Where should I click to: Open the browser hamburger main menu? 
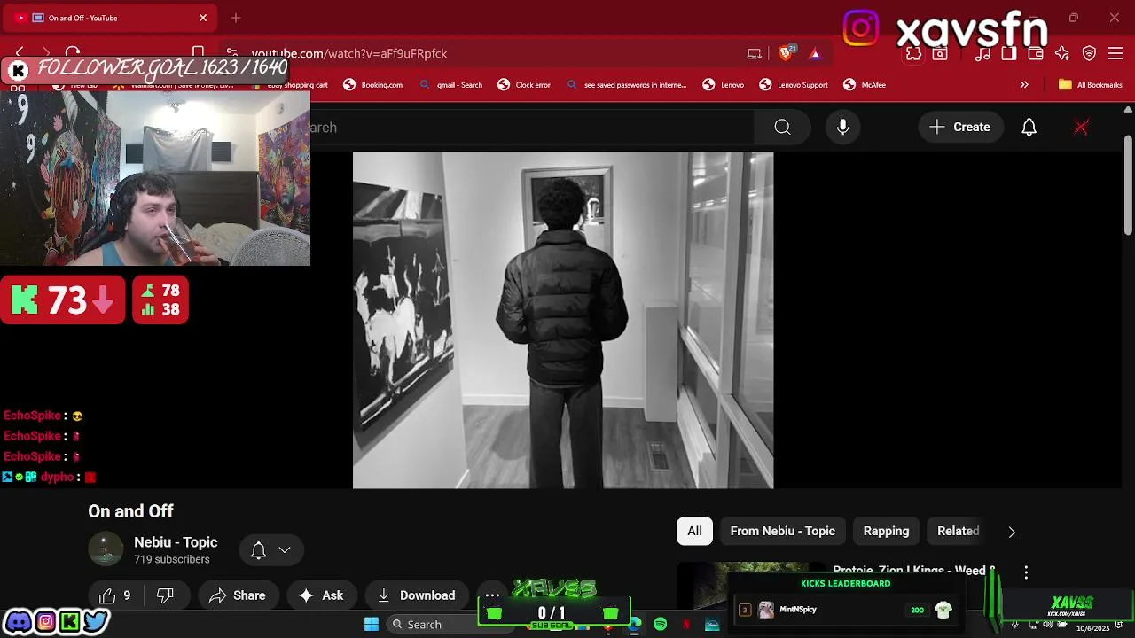[1115, 53]
